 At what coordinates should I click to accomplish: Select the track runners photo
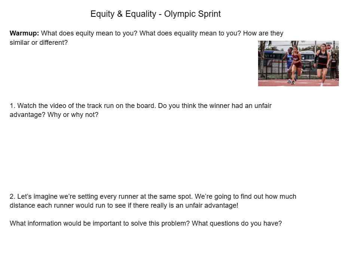click(x=298, y=63)
